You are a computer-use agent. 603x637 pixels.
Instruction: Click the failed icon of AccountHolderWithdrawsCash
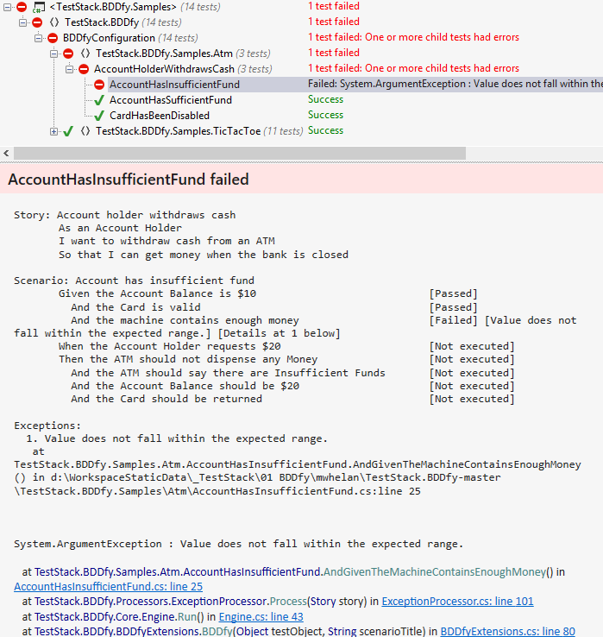(83, 69)
